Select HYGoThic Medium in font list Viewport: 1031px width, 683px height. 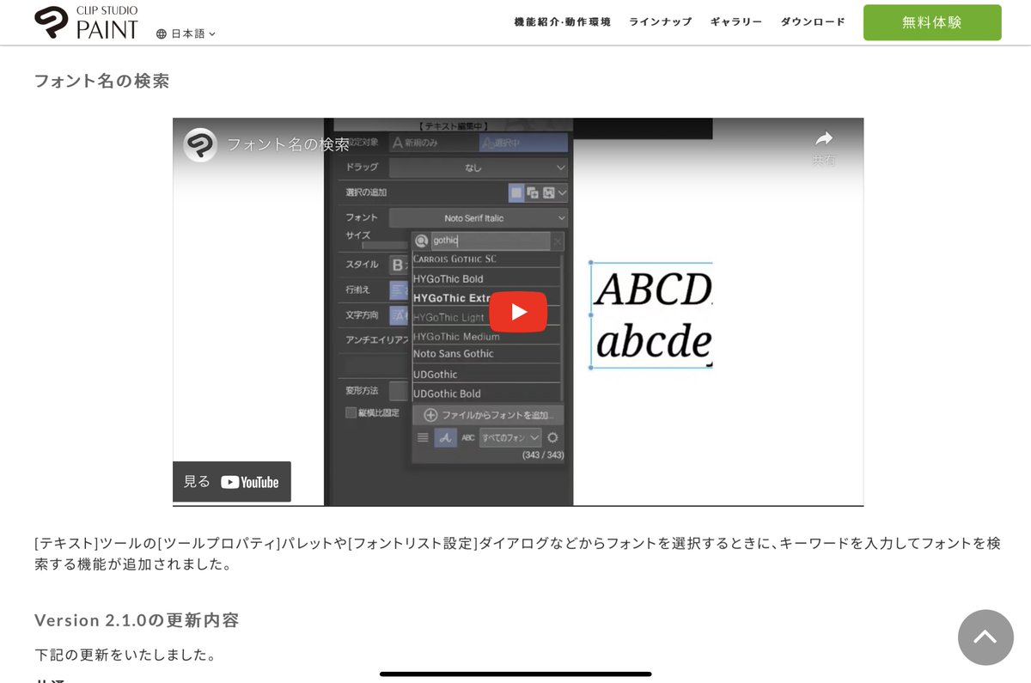click(486, 337)
